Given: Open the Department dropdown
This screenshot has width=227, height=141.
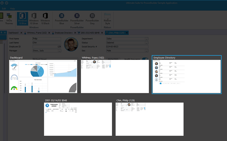Looking at the screenshot, I should [146, 39].
